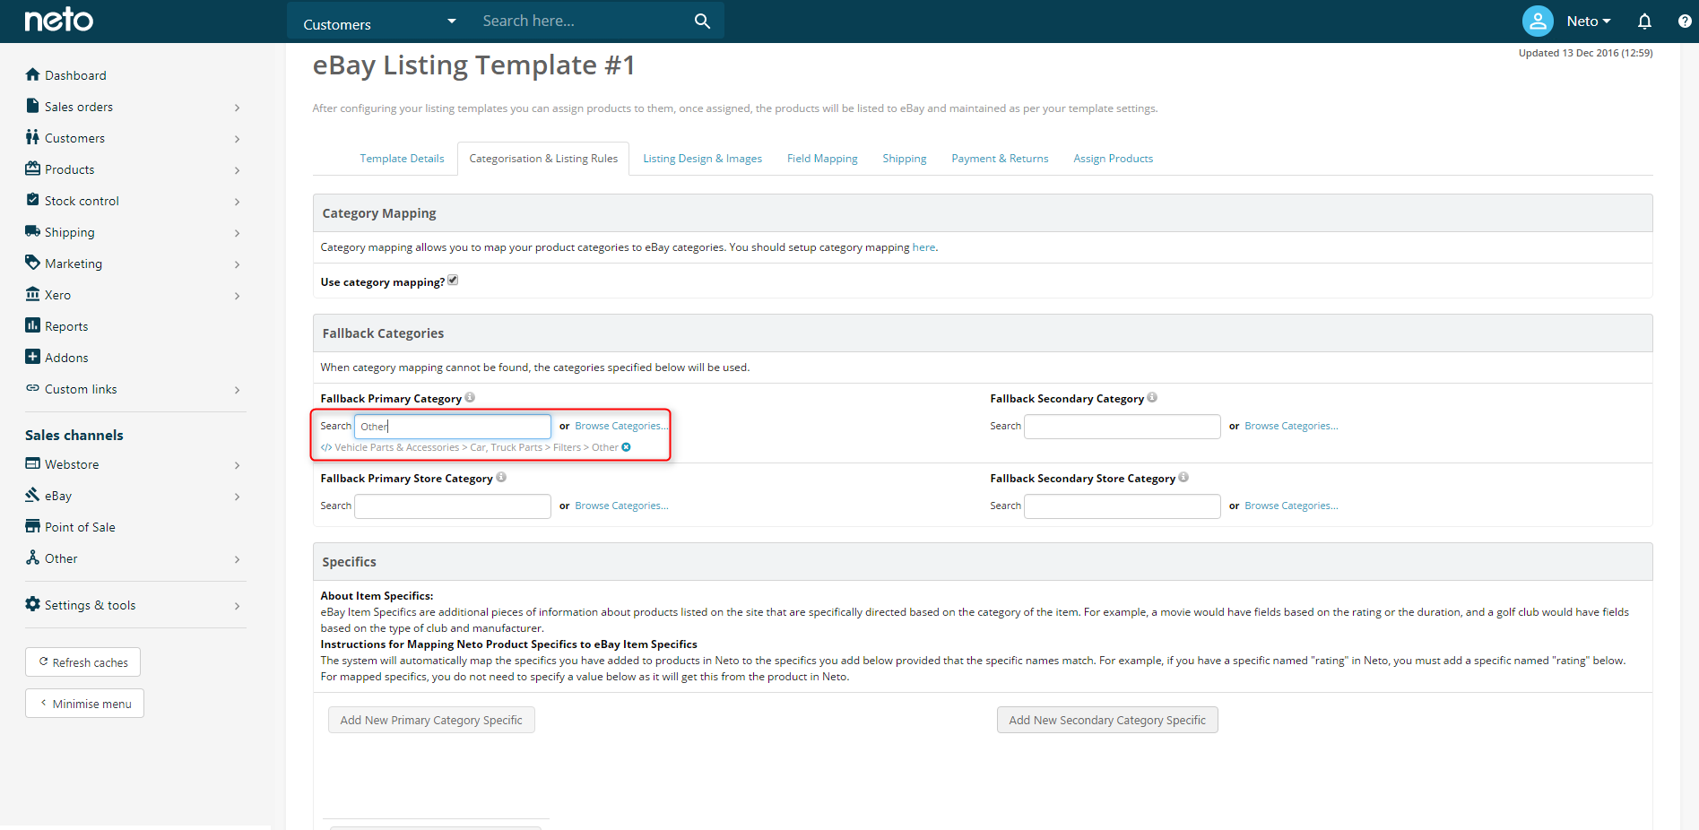Viewport: 1699px width, 830px height.
Task: Click the Shipping truck icon in sidebar
Action: [32, 231]
